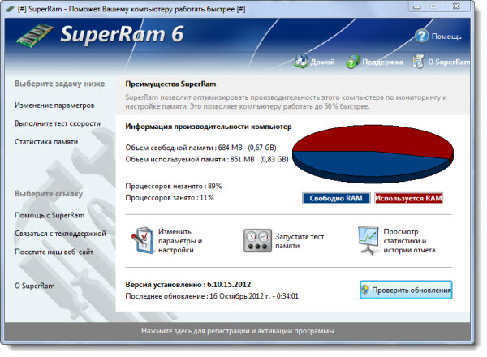This screenshot has height=357, width=487.
Task: Click the memory test gauges icon
Action: pos(257,241)
